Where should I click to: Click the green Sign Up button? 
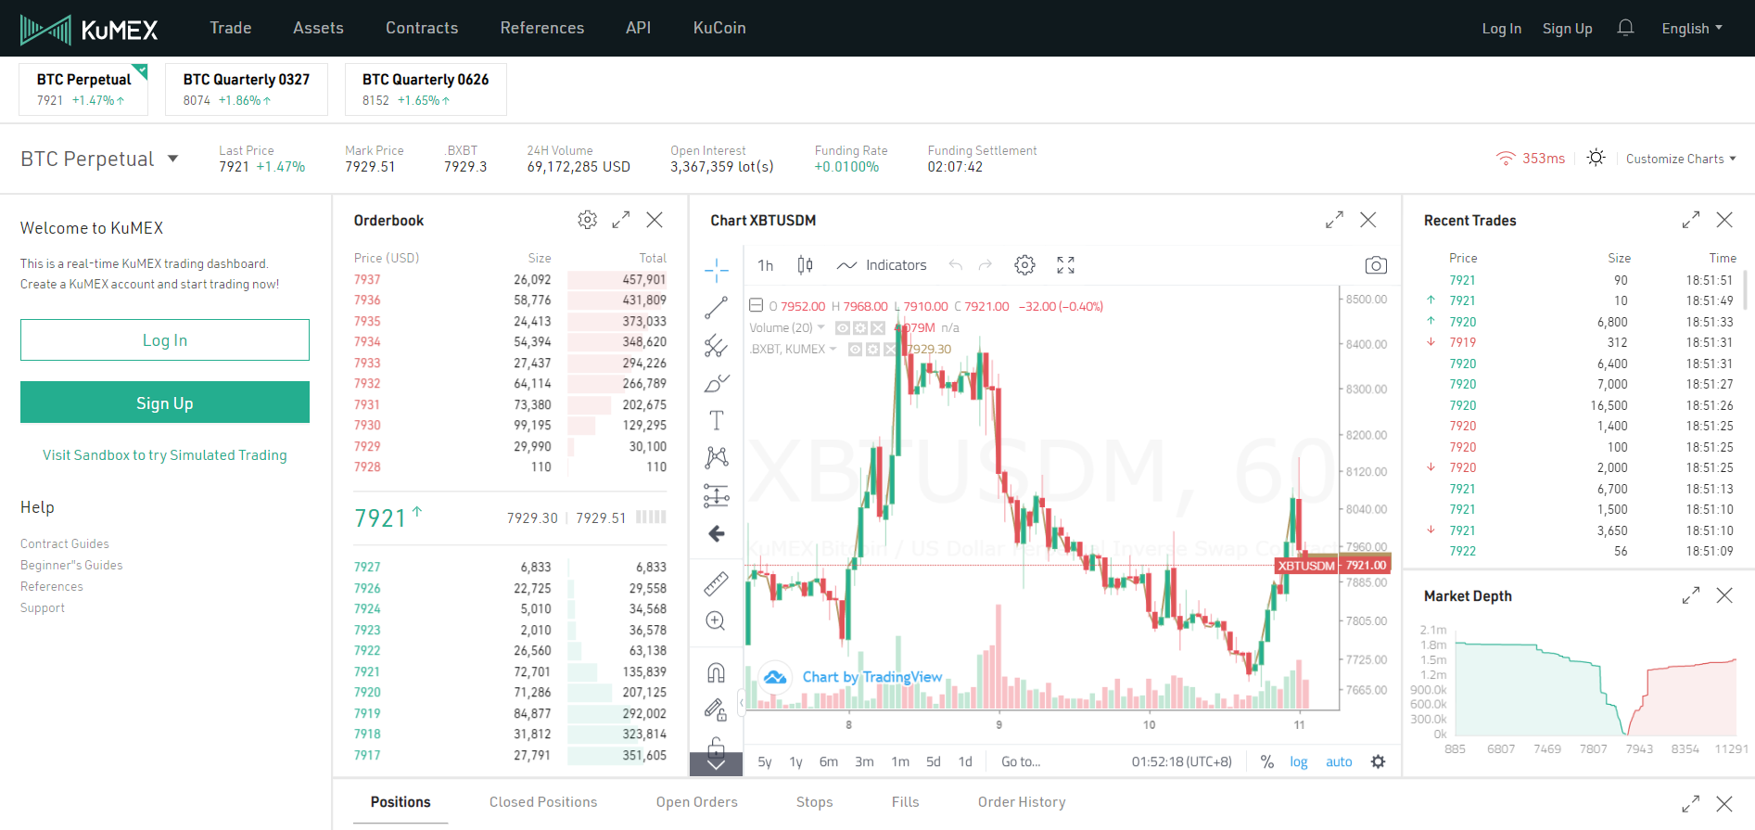pos(165,402)
